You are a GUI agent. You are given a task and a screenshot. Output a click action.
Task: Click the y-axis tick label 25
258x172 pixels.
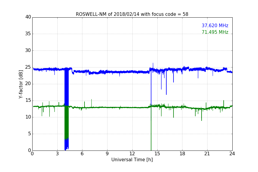pyautogui.click(x=28, y=67)
